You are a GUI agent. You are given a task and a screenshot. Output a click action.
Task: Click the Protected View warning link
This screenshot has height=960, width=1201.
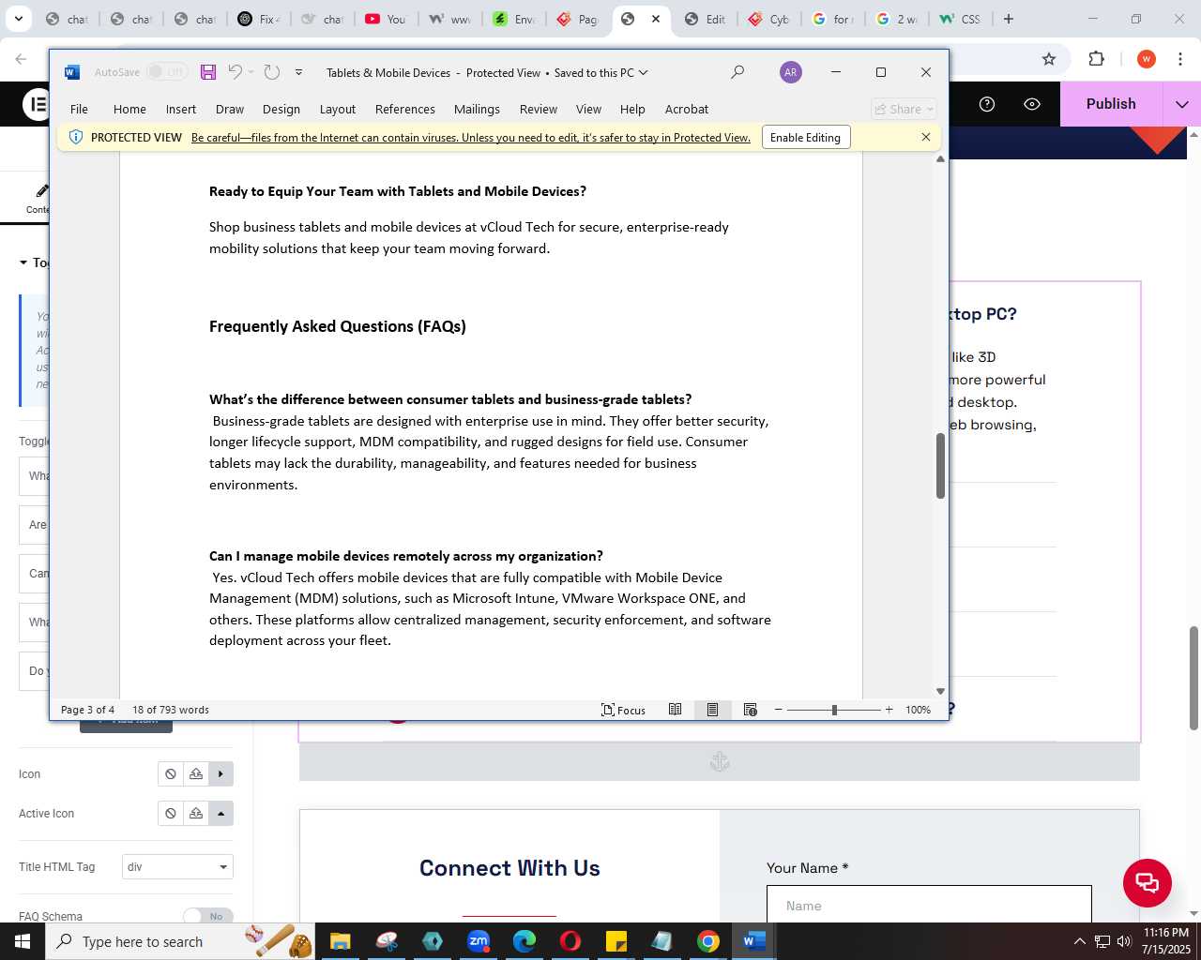(471, 138)
